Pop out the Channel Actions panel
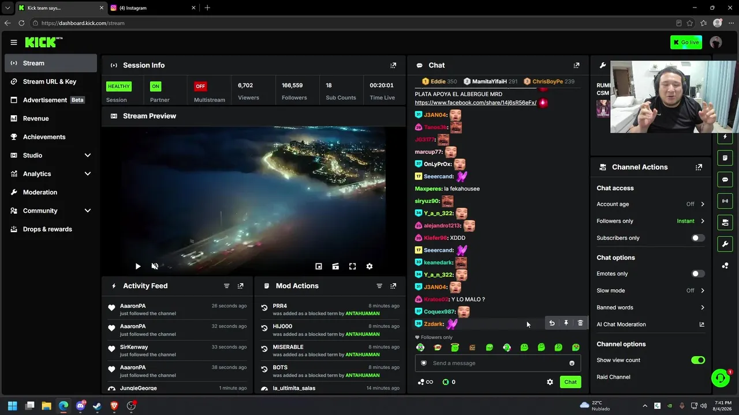 coord(699,167)
